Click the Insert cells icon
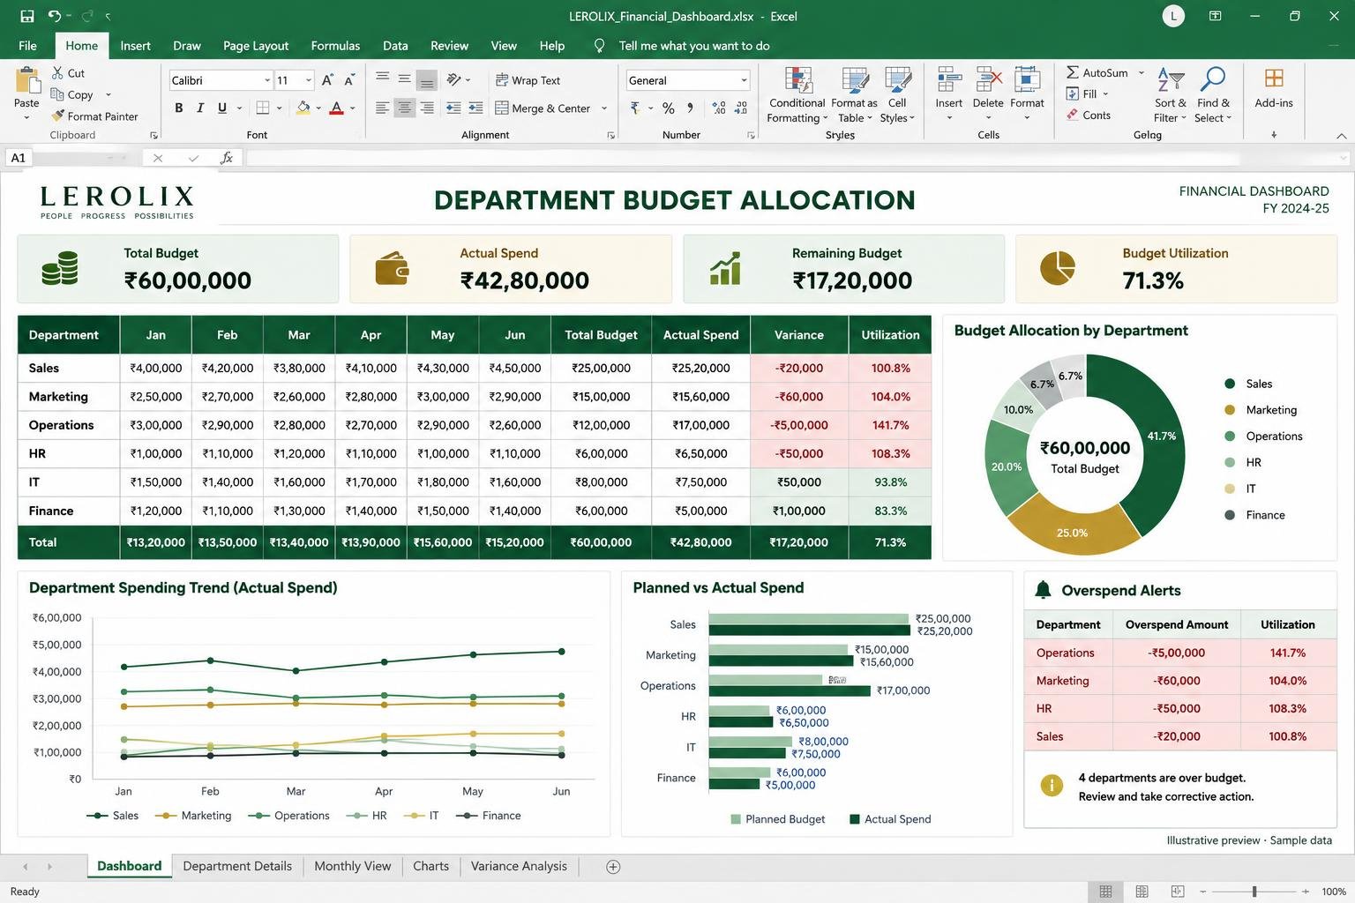1355x903 pixels. coord(949,79)
